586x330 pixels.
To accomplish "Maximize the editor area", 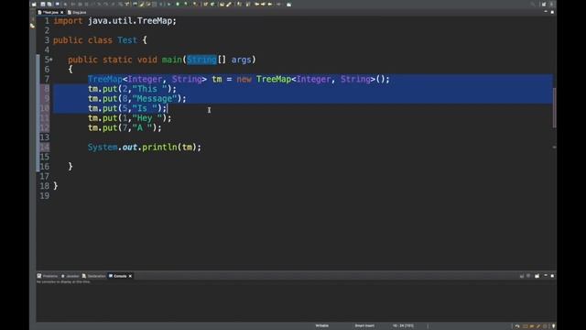I will 552,12.
